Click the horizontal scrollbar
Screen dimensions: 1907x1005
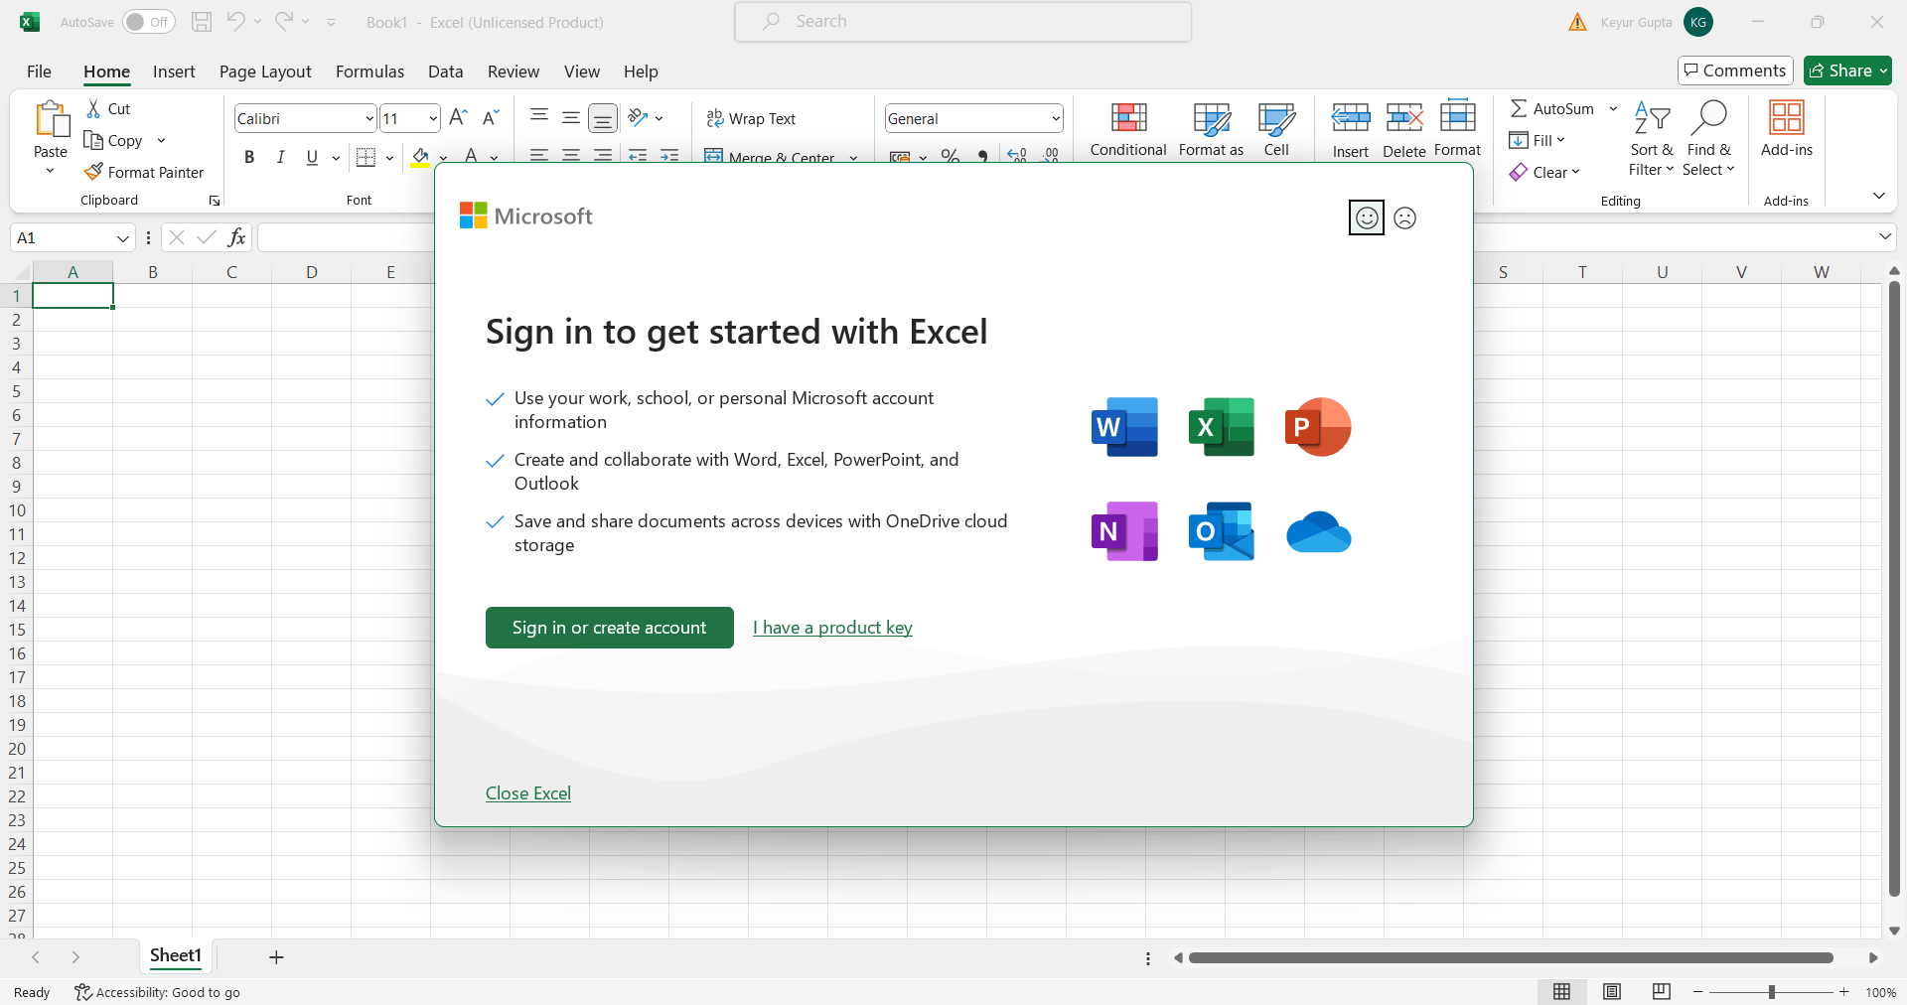pyautogui.click(x=1511, y=958)
